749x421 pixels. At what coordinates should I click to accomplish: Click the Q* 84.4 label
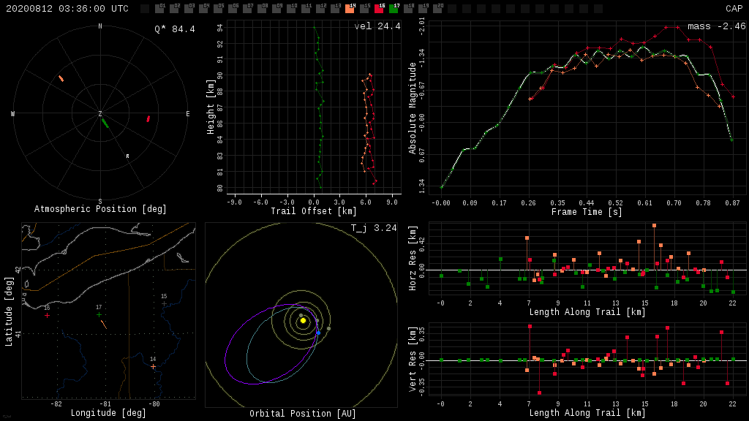pyautogui.click(x=174, y=29)
